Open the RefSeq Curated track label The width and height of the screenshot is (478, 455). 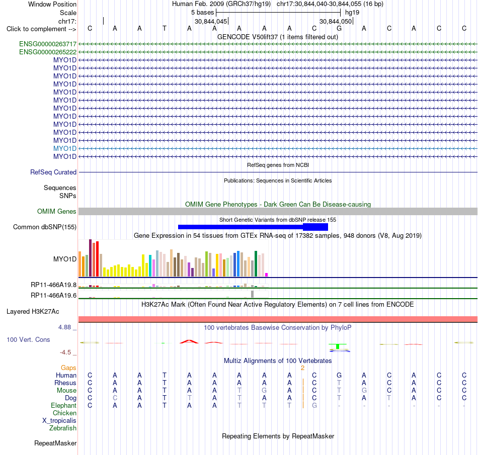coord(53,172)
